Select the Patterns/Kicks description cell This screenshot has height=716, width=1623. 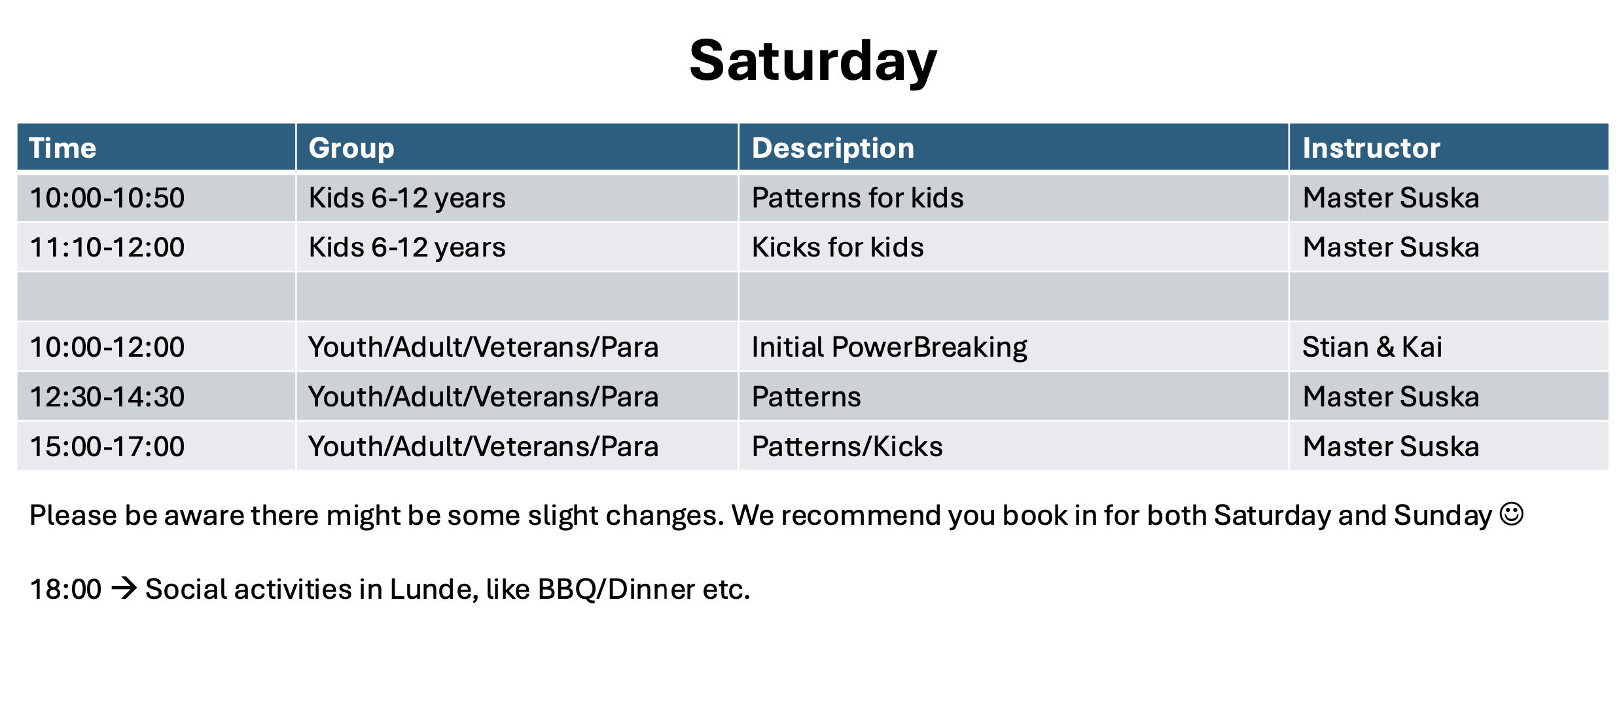coord(1014,446)
